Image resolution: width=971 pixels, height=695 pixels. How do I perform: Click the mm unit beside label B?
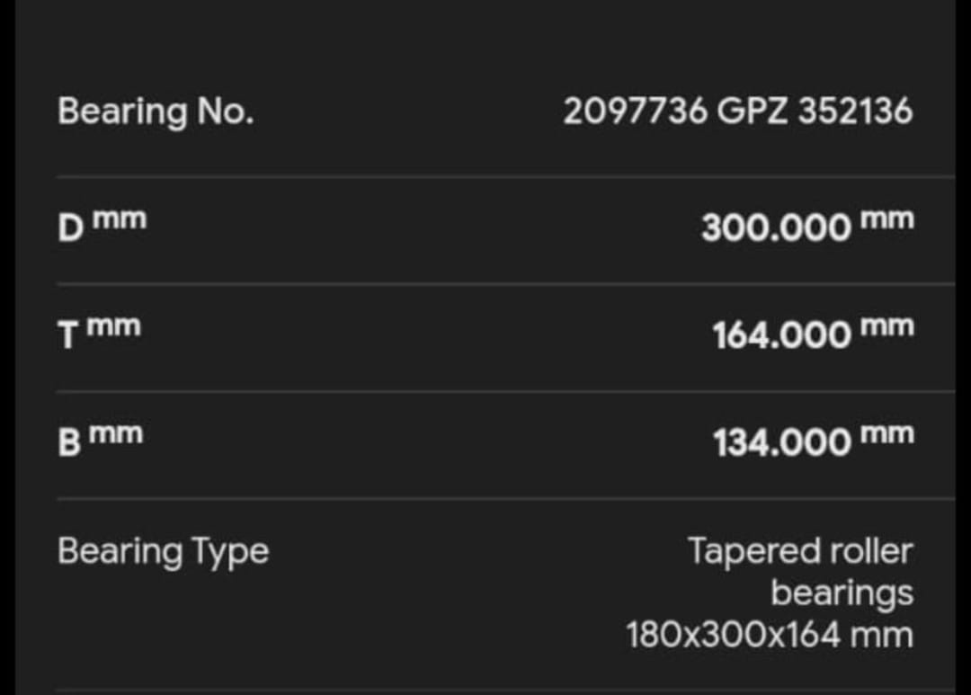[x=117, y=433]
